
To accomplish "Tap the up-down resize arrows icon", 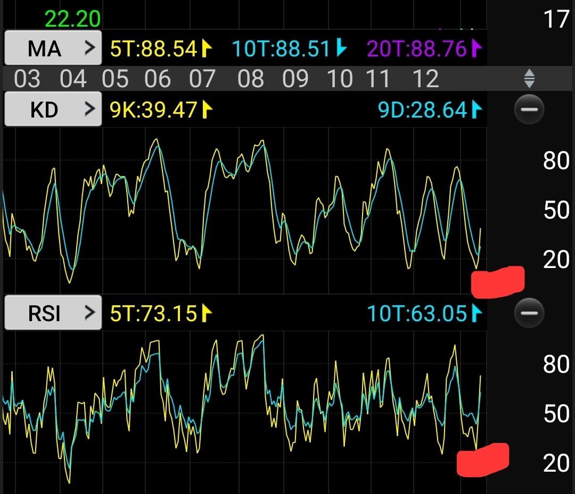I will [x=529, y=78].
